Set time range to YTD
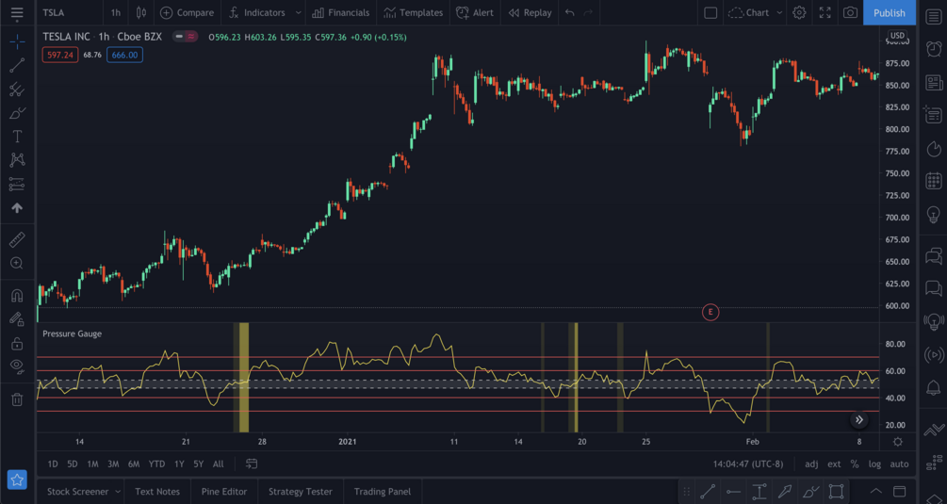 [x=156, y=464]
